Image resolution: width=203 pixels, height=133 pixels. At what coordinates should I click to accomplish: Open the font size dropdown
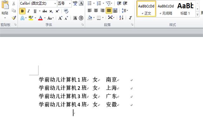point(70,3)
